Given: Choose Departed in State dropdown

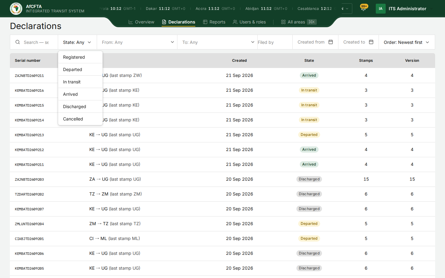Looking at the screenshot, I should pyautogui.click(x=80, y=69).
